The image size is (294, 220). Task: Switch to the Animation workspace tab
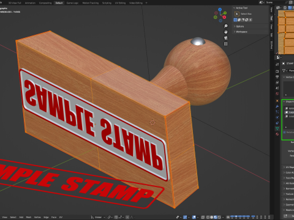[x=30, y=3]
